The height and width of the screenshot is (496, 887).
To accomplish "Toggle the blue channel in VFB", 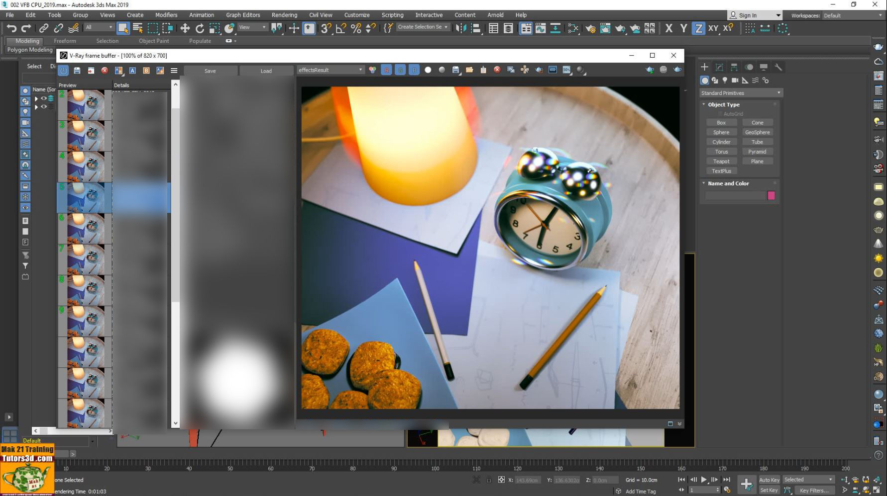I will [x=414, y=70].
